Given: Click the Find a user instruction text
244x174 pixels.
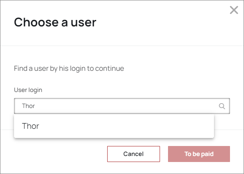Looking at the screenshot, I should [69, 68].
